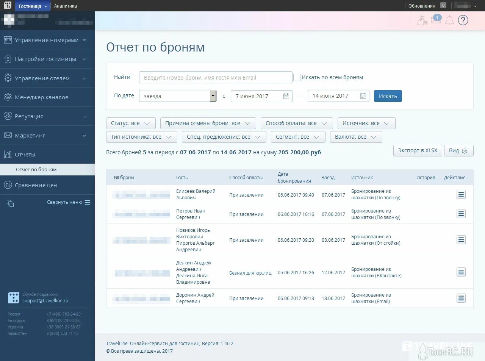Click the Гость column header
Image resolution: width=485 pixels, height=361 pixels.
coord(182,177)
